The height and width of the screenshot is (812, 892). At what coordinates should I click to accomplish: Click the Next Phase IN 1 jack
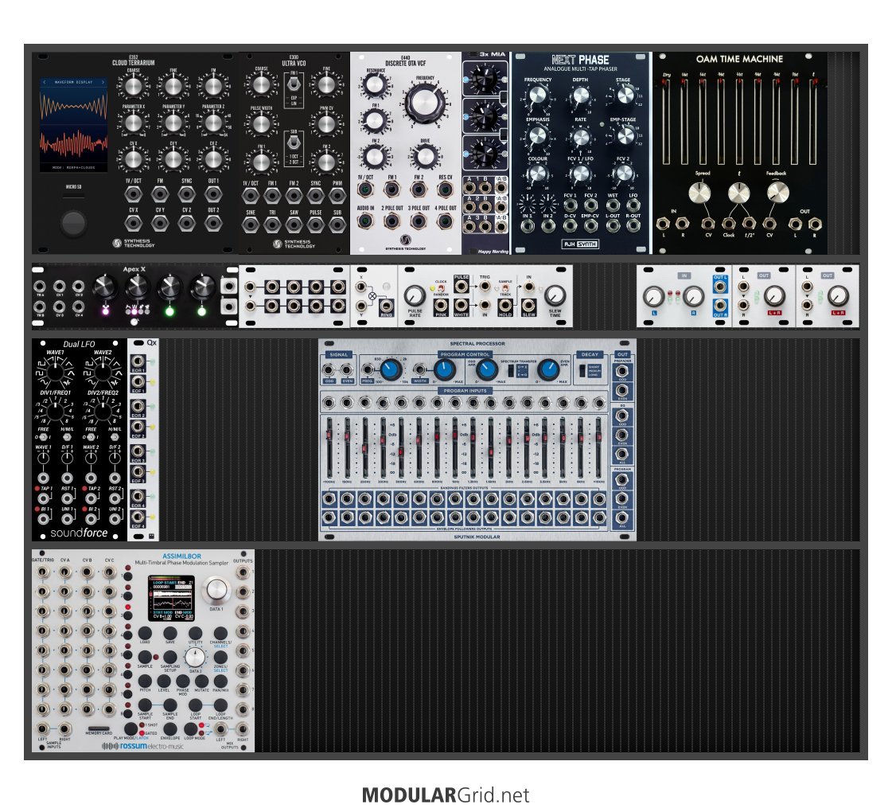pos(528,226)
